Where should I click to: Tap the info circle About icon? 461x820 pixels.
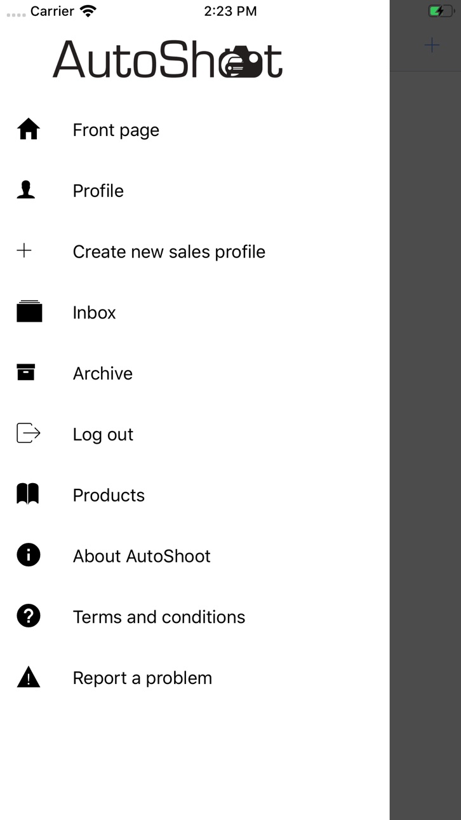(x=29, y=555)
